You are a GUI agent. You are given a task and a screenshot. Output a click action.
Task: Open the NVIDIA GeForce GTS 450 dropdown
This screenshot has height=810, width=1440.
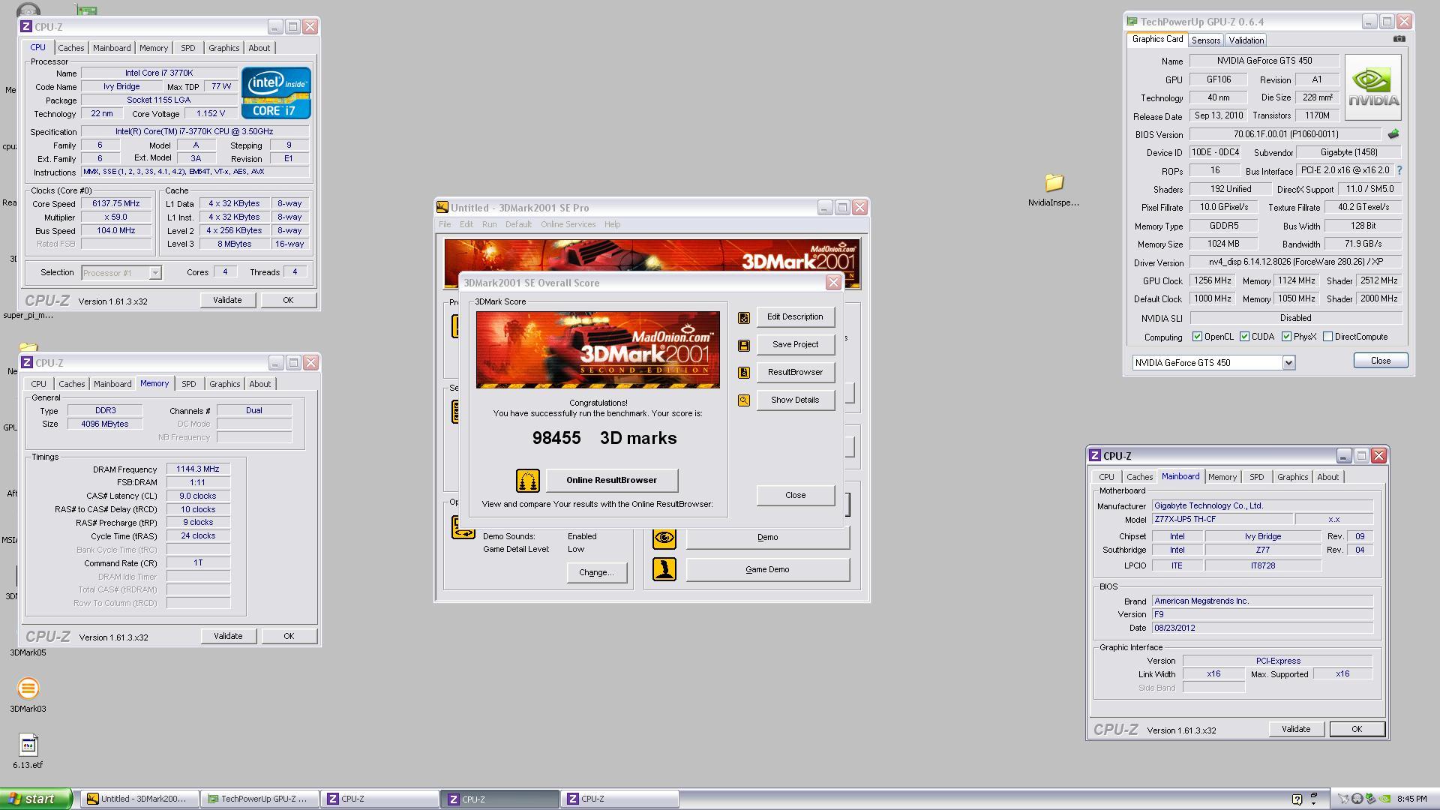click(1288, 363)
